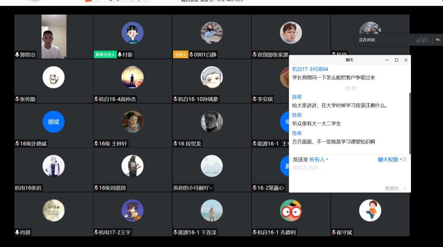Click the muted mic icon for 崔守斌
The image size is (443, 247).
pyautogui.click(x=334, y=232)
